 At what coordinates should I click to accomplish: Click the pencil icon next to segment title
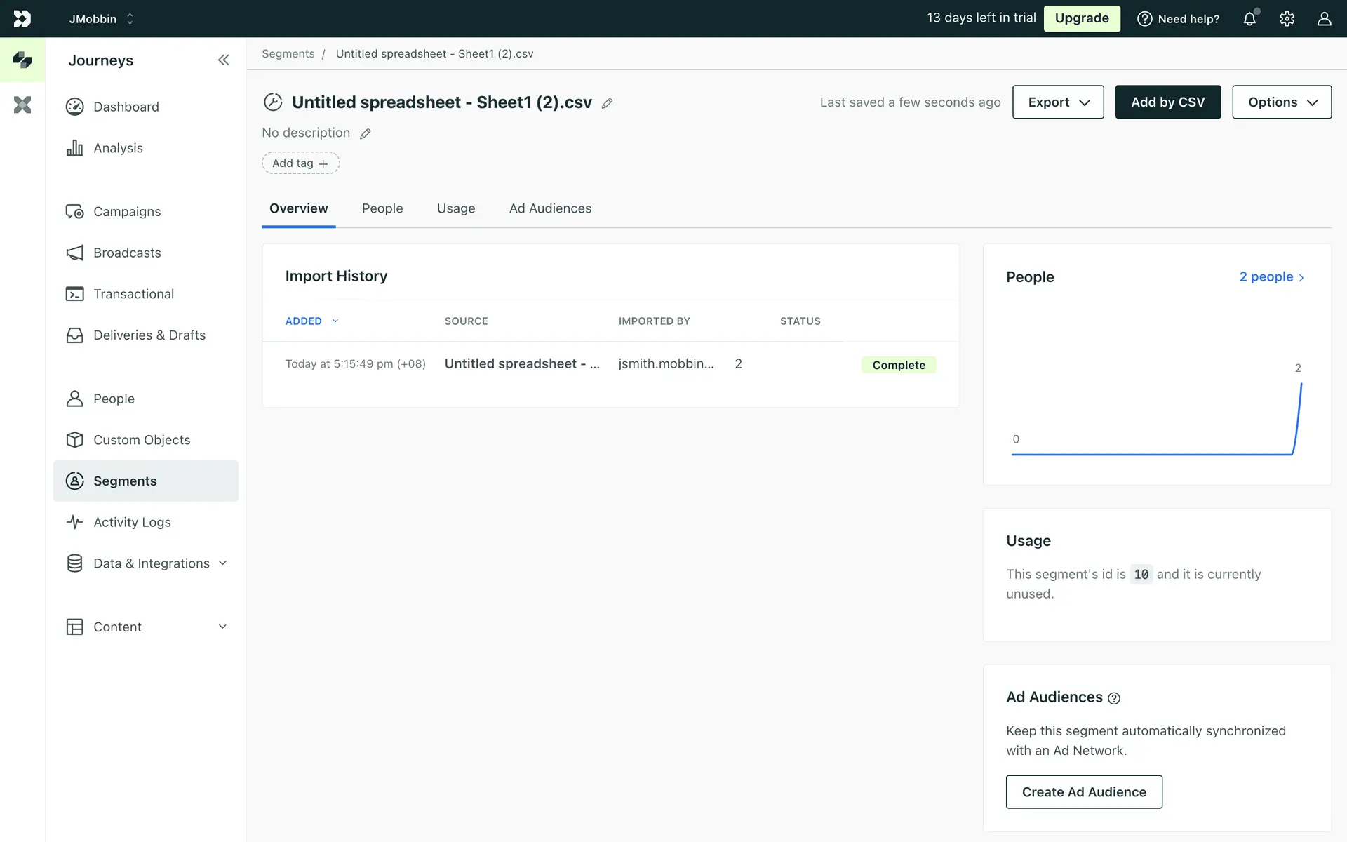[607, 103]
